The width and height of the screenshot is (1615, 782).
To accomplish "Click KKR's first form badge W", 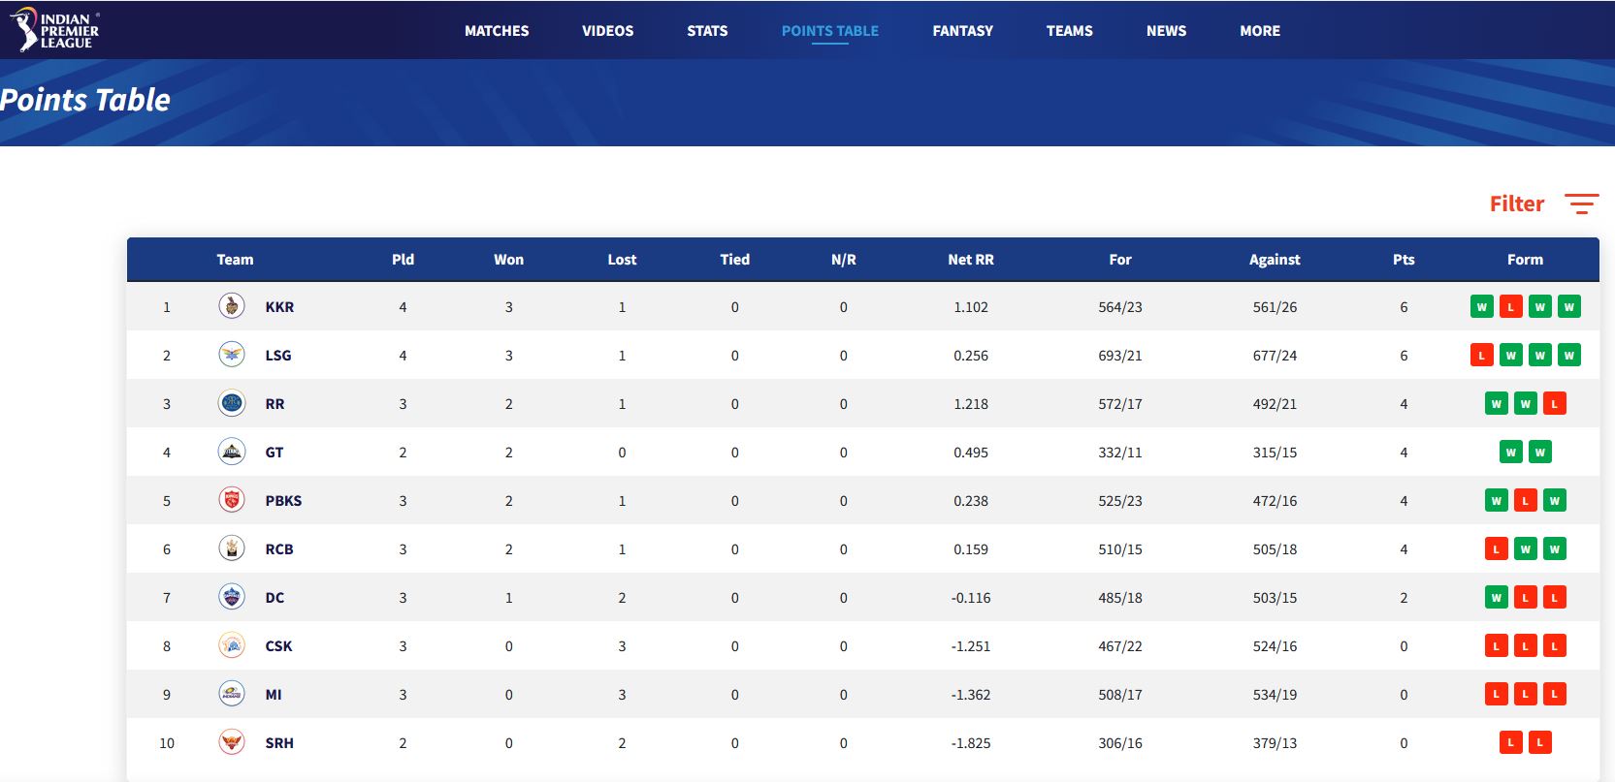I will (1481, 307).
